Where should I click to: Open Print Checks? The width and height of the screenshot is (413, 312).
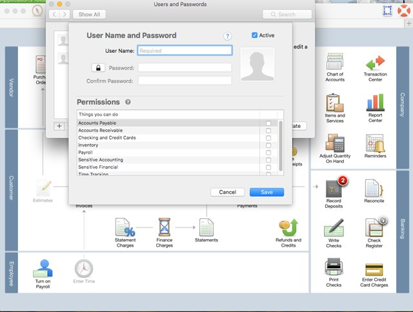[x=334, y=273]
